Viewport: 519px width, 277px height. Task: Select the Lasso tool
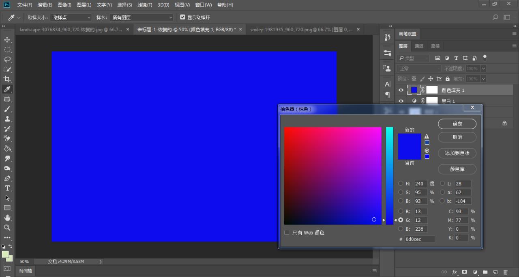click(7, 60)
